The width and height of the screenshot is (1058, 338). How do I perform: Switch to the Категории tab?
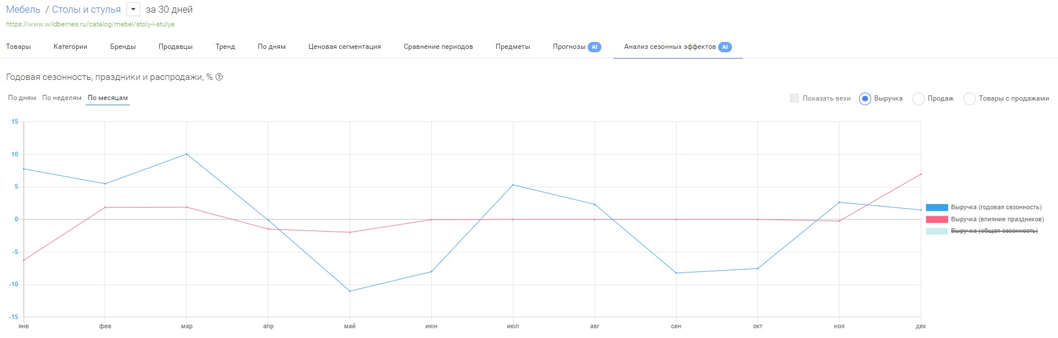point(70,47)
